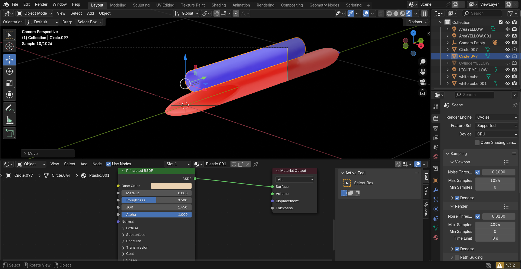521x269 pixels.
Task: Click the Base Color swatch
Action: tap(171, 186)
